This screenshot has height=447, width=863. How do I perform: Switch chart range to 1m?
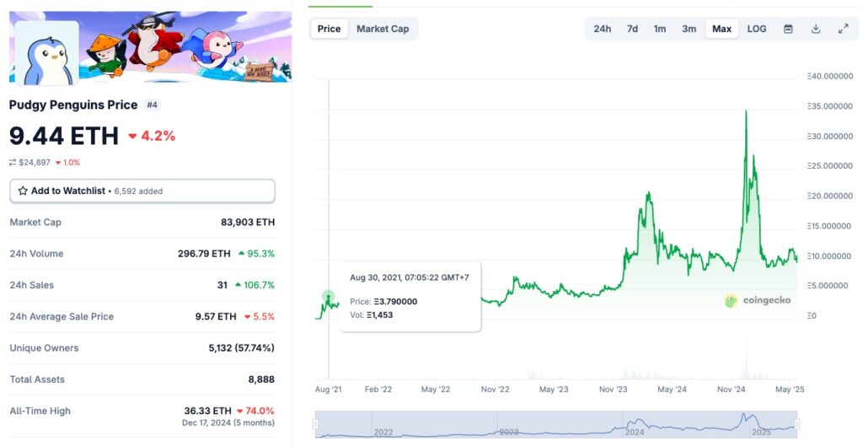click(x=660, y=29)
